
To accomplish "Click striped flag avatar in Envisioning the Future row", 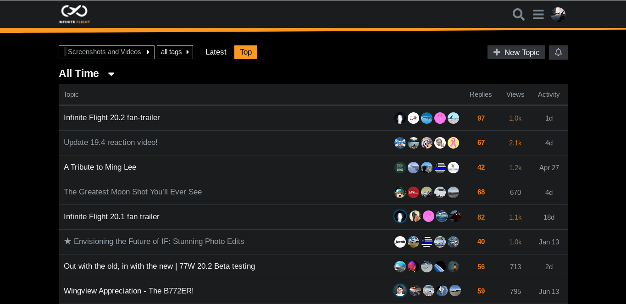I will [427, 242].
